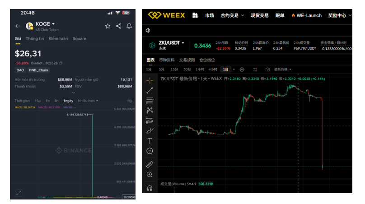This screenshot has width=365, height=204.
Task: Select the ruler measure tool
Action: point(150,164)
